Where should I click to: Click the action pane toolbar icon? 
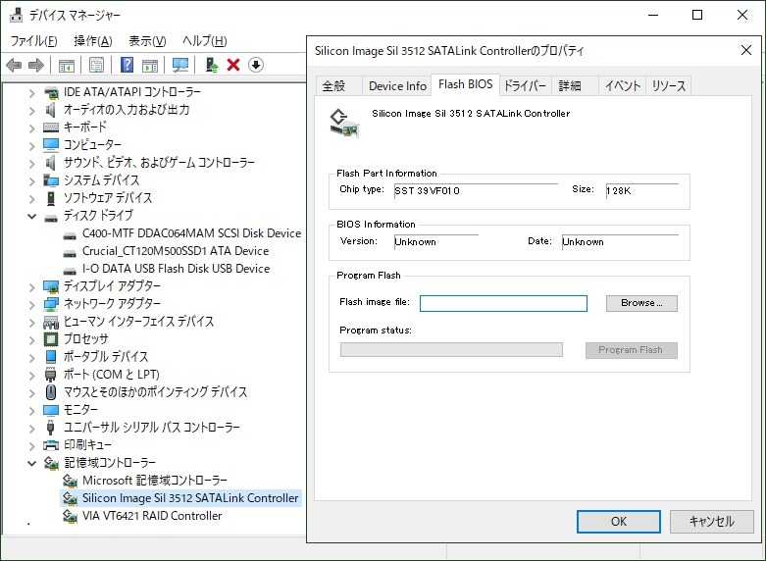pos(150,65)
